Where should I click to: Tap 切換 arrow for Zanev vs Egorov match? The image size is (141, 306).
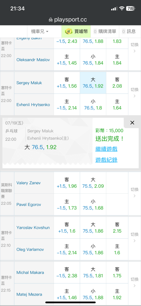pyautogui.click(x=135, y=192)
